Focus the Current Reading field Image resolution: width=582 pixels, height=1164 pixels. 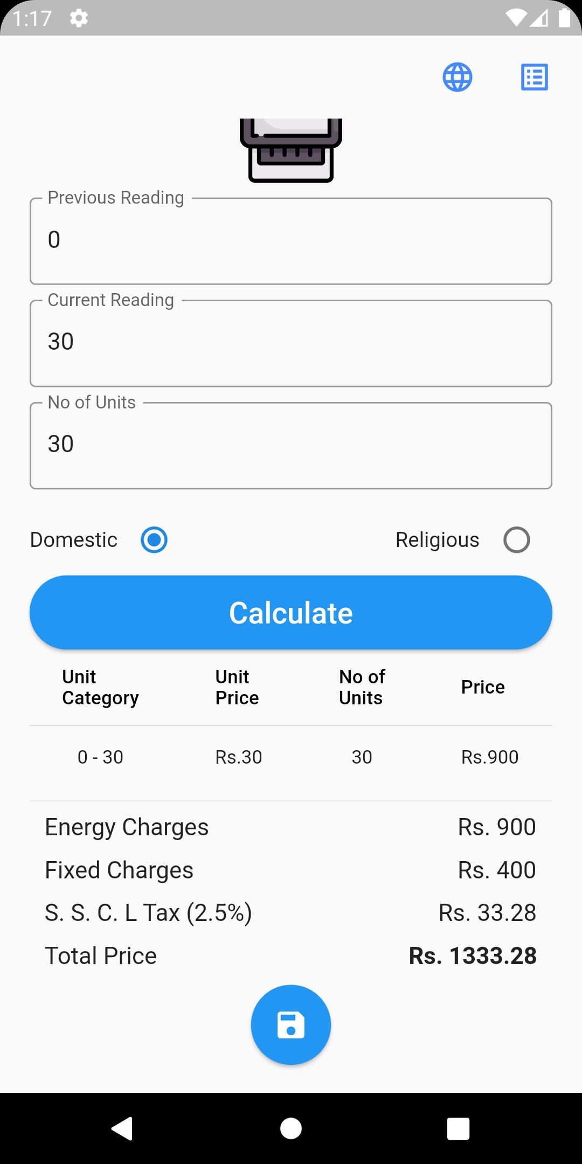coord(291,343)
